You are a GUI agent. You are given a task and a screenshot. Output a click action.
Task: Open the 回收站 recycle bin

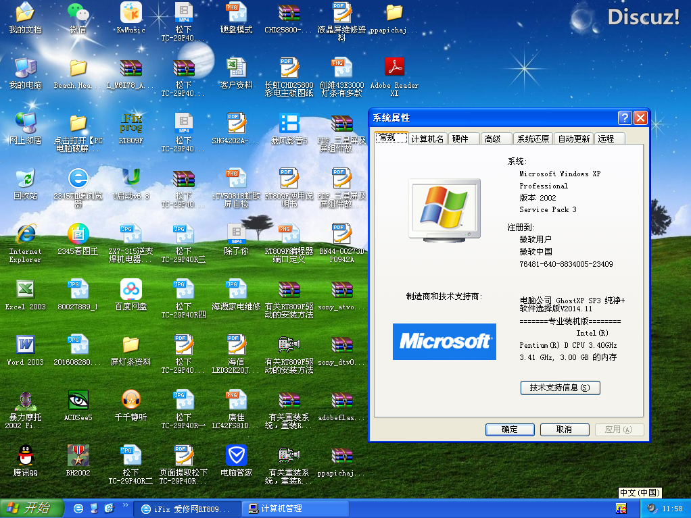[x=25, y=179]
